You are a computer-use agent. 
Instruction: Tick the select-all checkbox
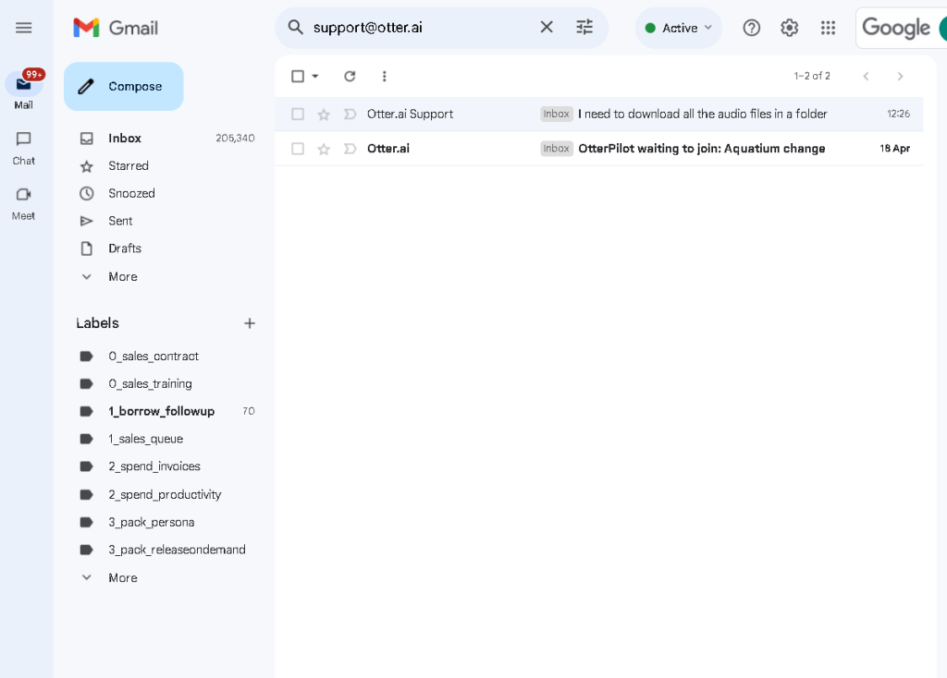click(x=298, y=76)
